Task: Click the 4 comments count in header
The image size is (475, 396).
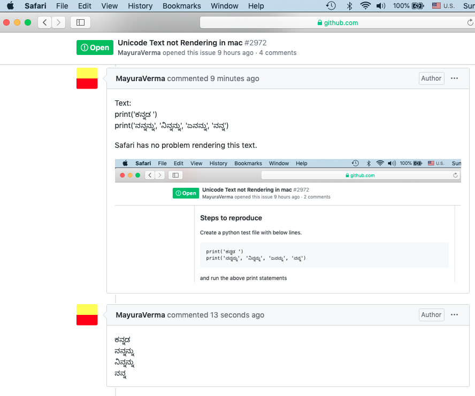Action: pyautogui.click(x=278, y=53)
